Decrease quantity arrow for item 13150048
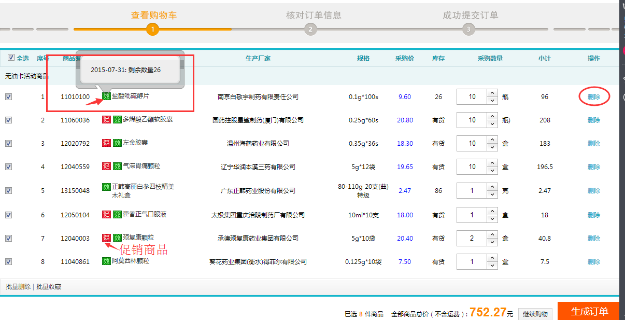 point(492,194)
